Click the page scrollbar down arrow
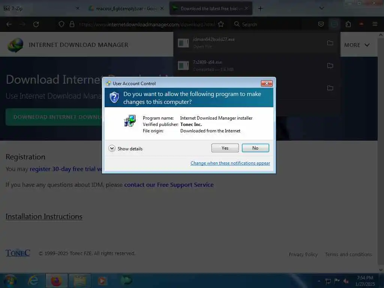Image resolution: width=384 pixels, height=288 pixels. [381, 270]
